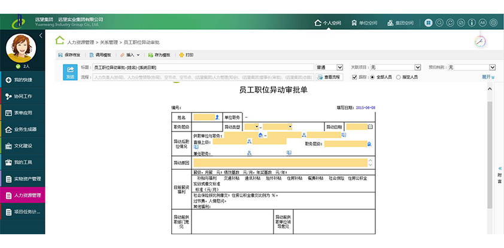Open 实物资产管理 sidebar menu
Screen dimensions: 504x248
(23, 179)
